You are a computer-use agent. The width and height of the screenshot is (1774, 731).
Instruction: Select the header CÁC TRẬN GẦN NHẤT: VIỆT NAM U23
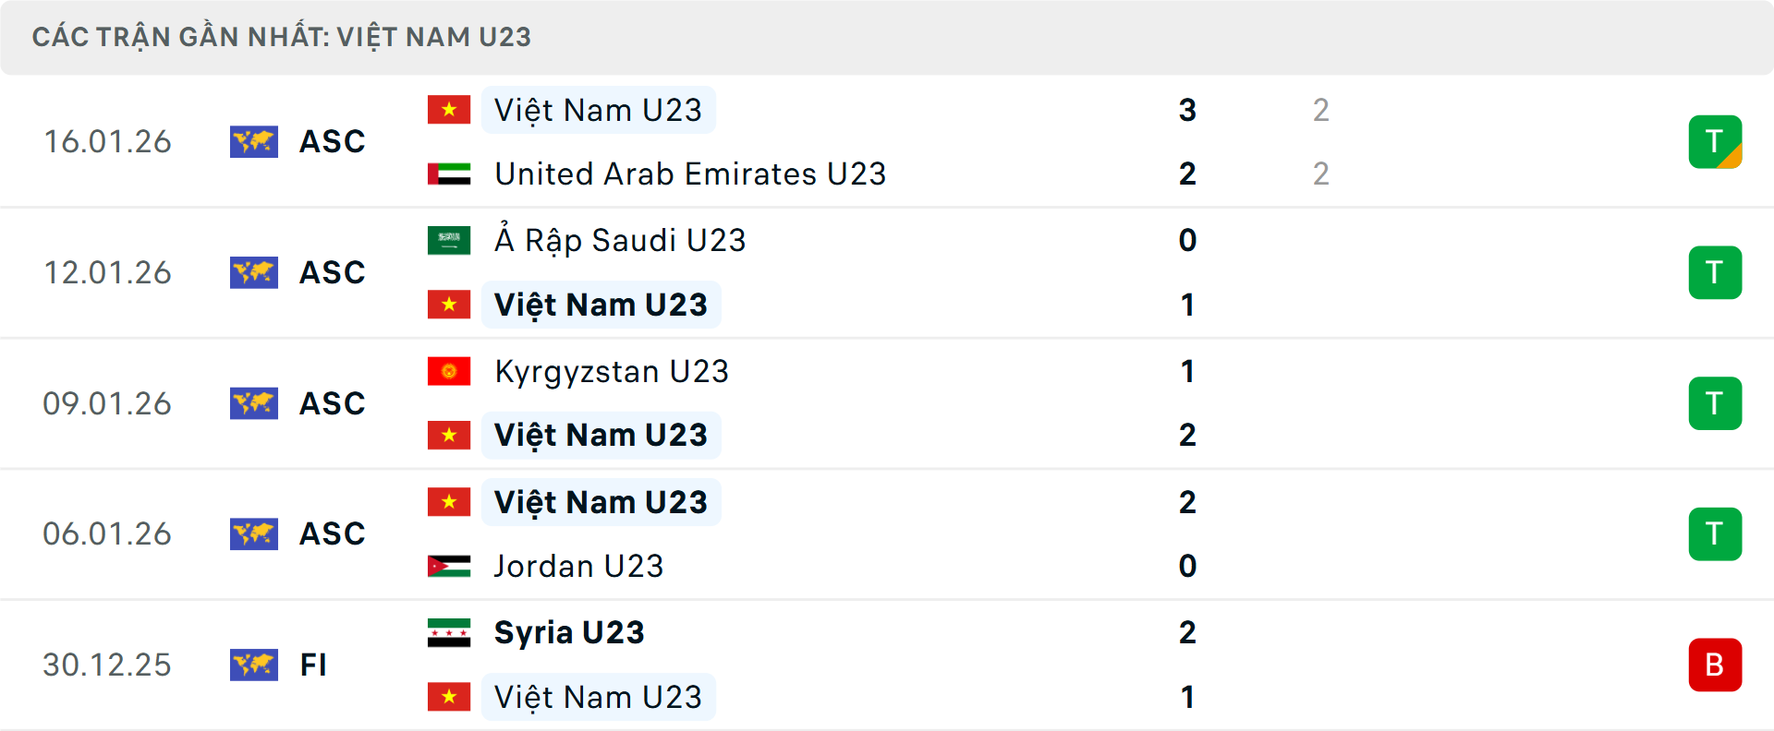click(282, 36)
